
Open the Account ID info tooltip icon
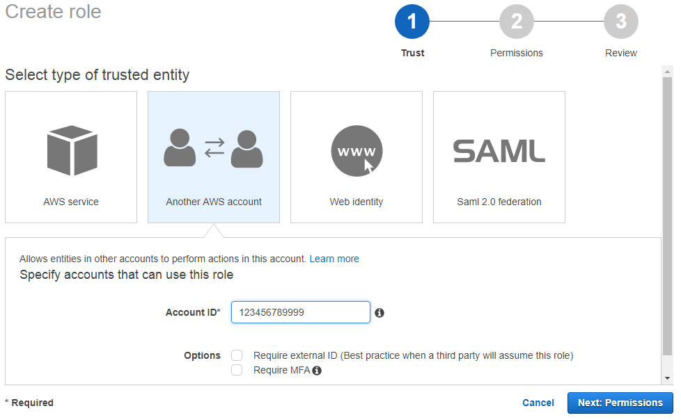(x=379, y=314)
